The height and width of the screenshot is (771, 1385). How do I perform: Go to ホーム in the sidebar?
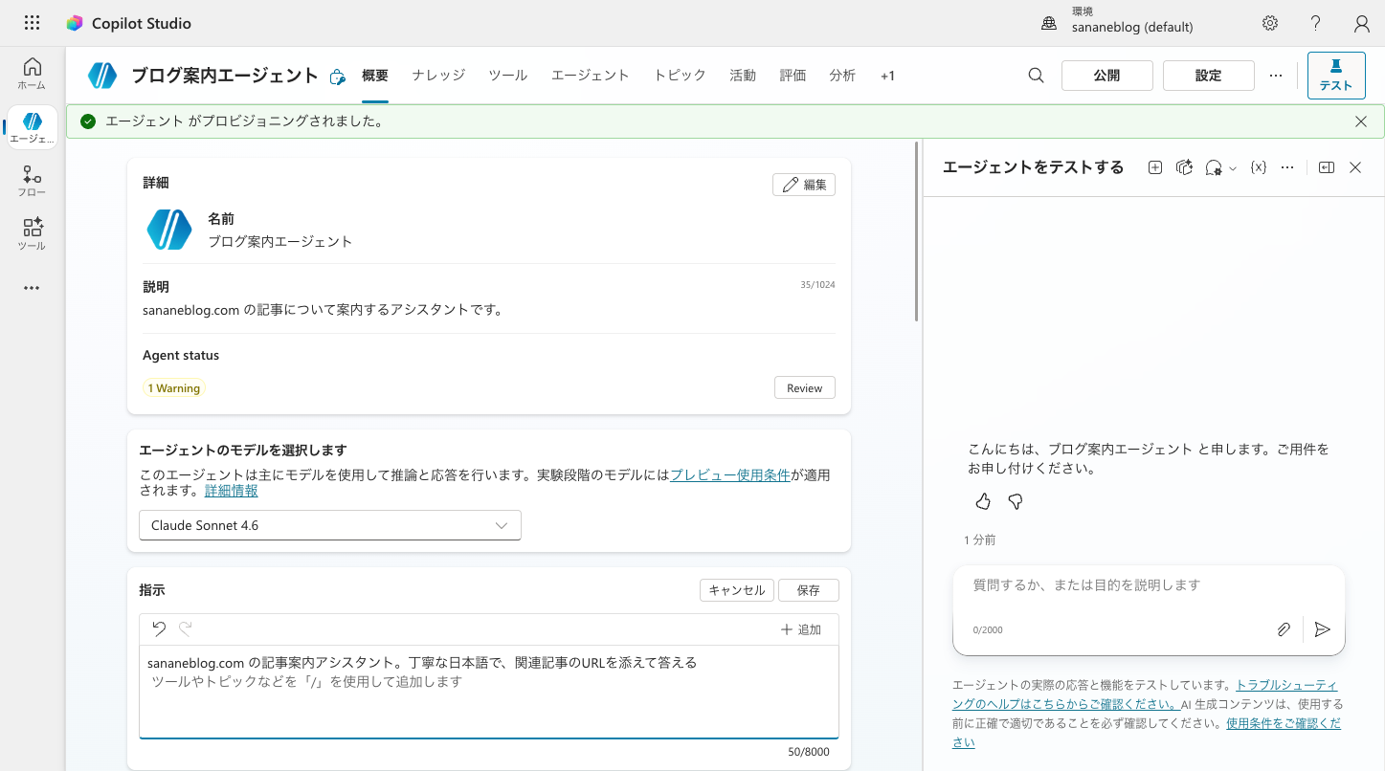point(32,74)
